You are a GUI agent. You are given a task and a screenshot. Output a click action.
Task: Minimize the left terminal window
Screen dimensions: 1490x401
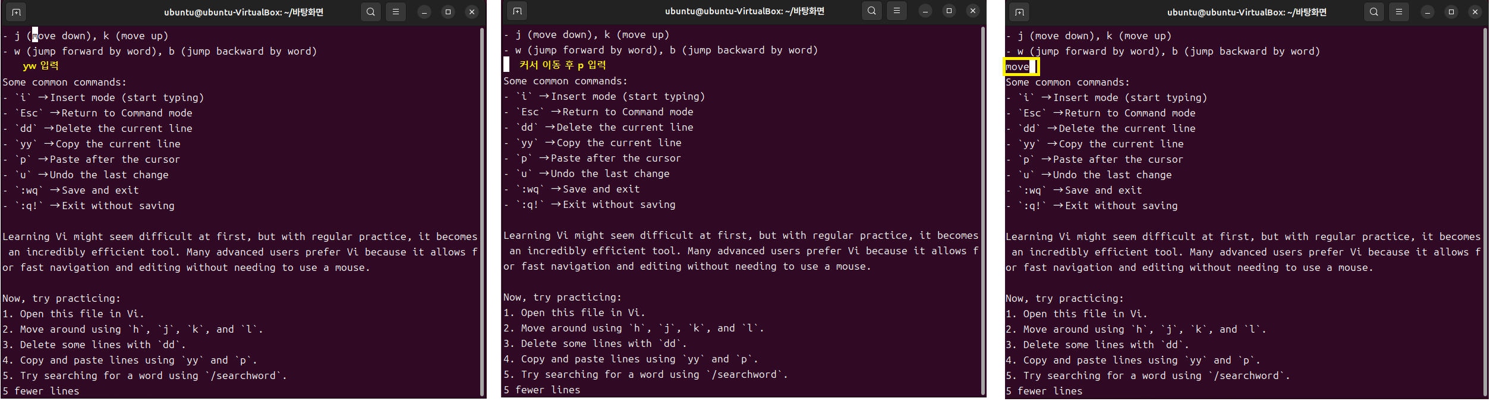coord(424,12)
